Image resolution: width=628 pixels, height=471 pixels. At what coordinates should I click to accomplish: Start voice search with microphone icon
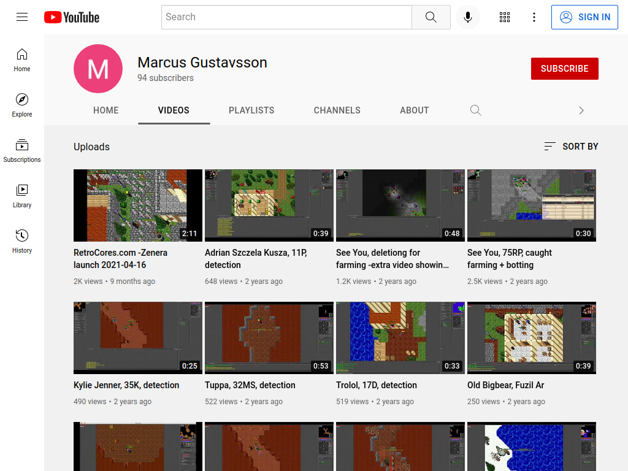(x=467, y=17)
